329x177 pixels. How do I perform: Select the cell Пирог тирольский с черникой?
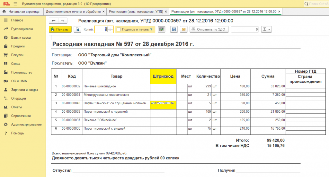pyautogui.click(x=116, y=114)
